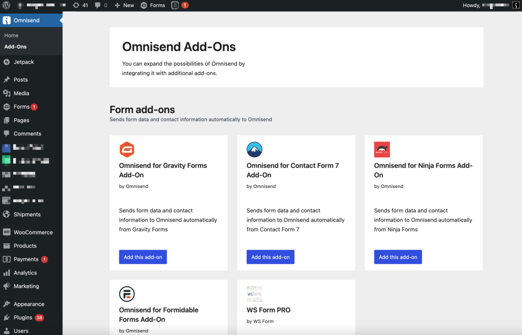Screen dimensions: 522x335
Task: Click the Formidable Forms logo
Action: [127, 294]
